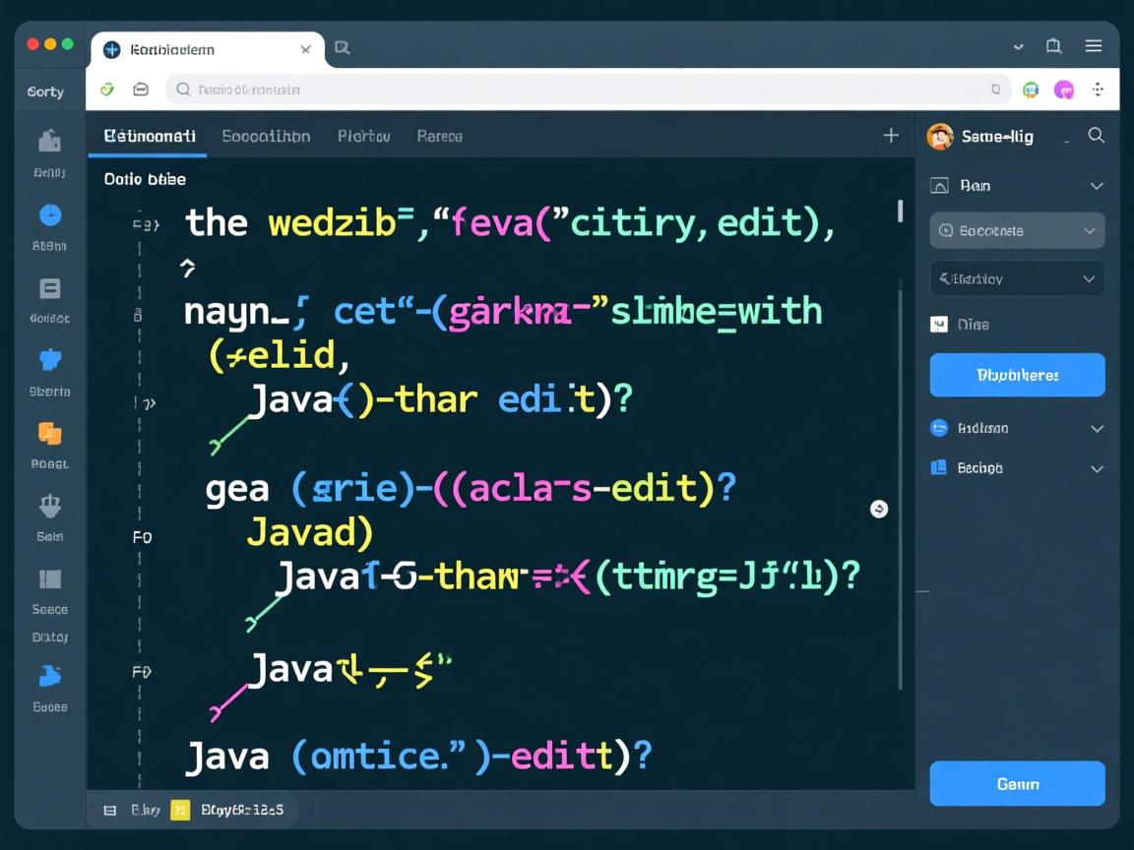Expand the "Ban" section chevron in right panel
The height and width of the screenshot is (850, 1134).
coord(1097,185)
